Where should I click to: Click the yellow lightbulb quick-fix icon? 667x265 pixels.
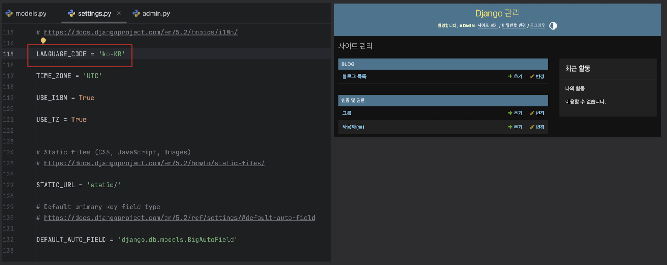tap(43, 41)
